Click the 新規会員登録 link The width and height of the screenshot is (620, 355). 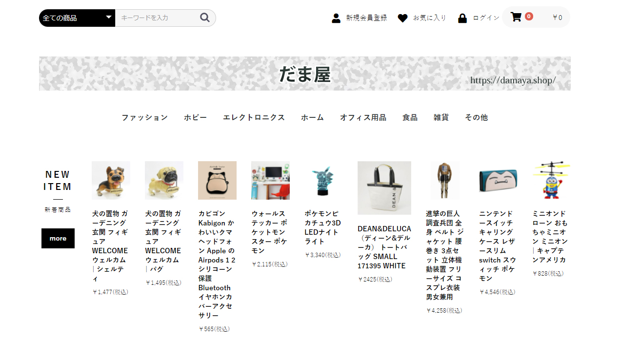click(x=366, y=18)
